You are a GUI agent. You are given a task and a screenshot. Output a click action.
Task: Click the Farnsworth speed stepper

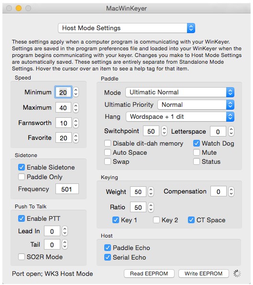(x=76, y=123)
